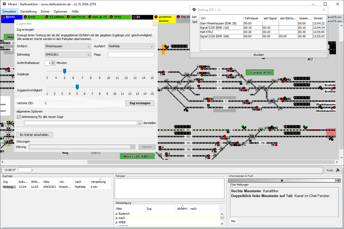Click the Zug erzeugen button

pos(140,103)
